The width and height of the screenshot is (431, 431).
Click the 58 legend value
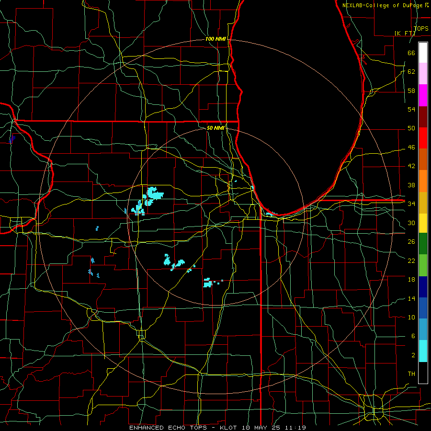coord(411,91)
